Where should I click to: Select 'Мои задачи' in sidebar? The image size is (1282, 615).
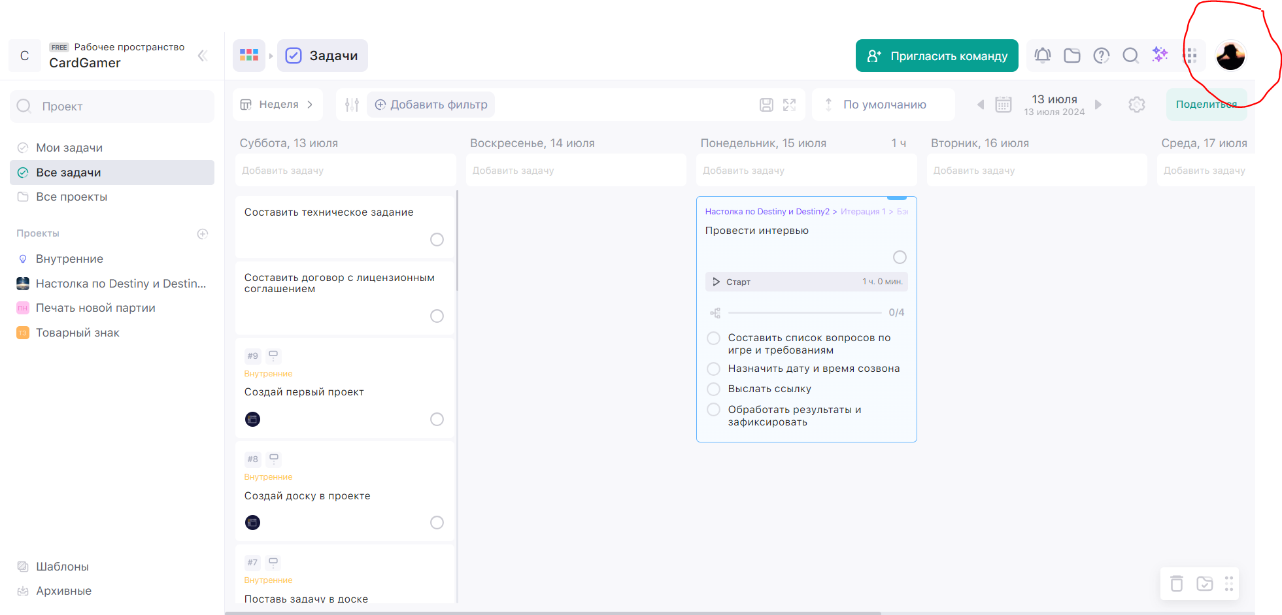pos(112,148)
